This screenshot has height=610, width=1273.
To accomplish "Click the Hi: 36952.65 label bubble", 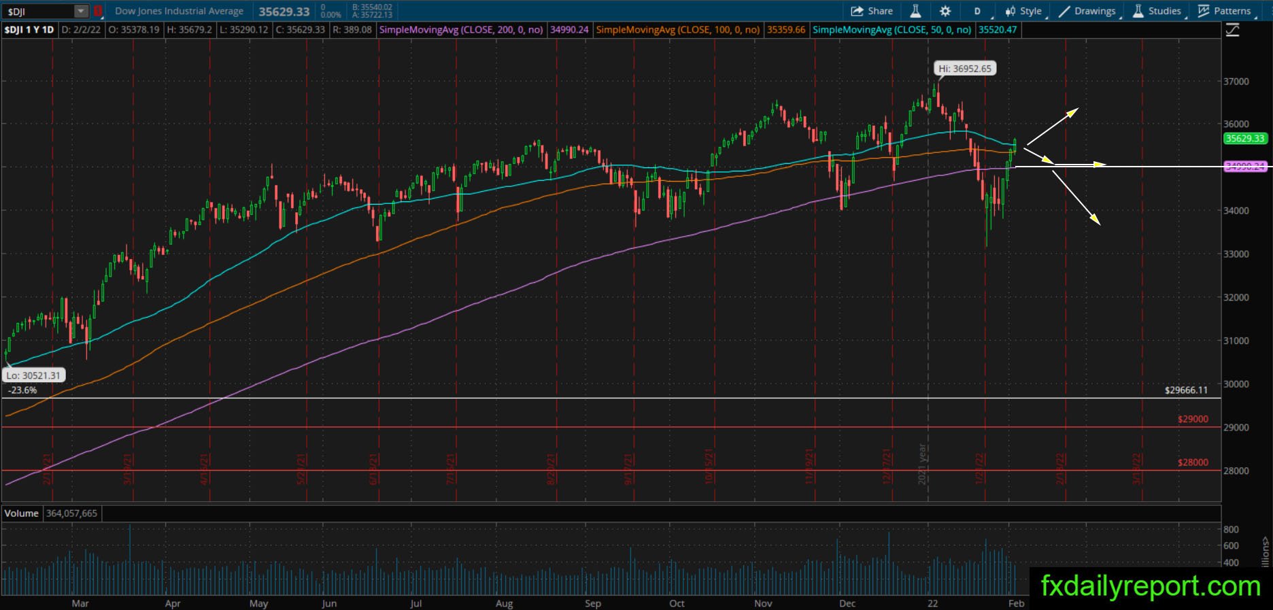I will coord(965,68).
